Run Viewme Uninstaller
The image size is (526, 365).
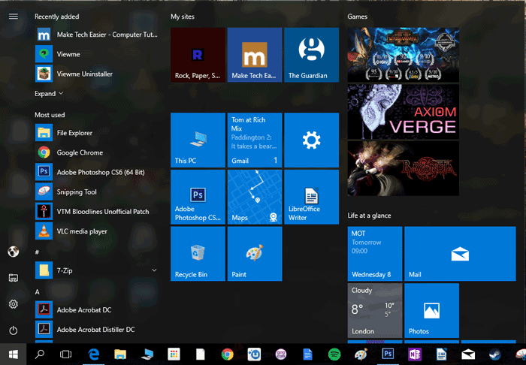point(96,74)
